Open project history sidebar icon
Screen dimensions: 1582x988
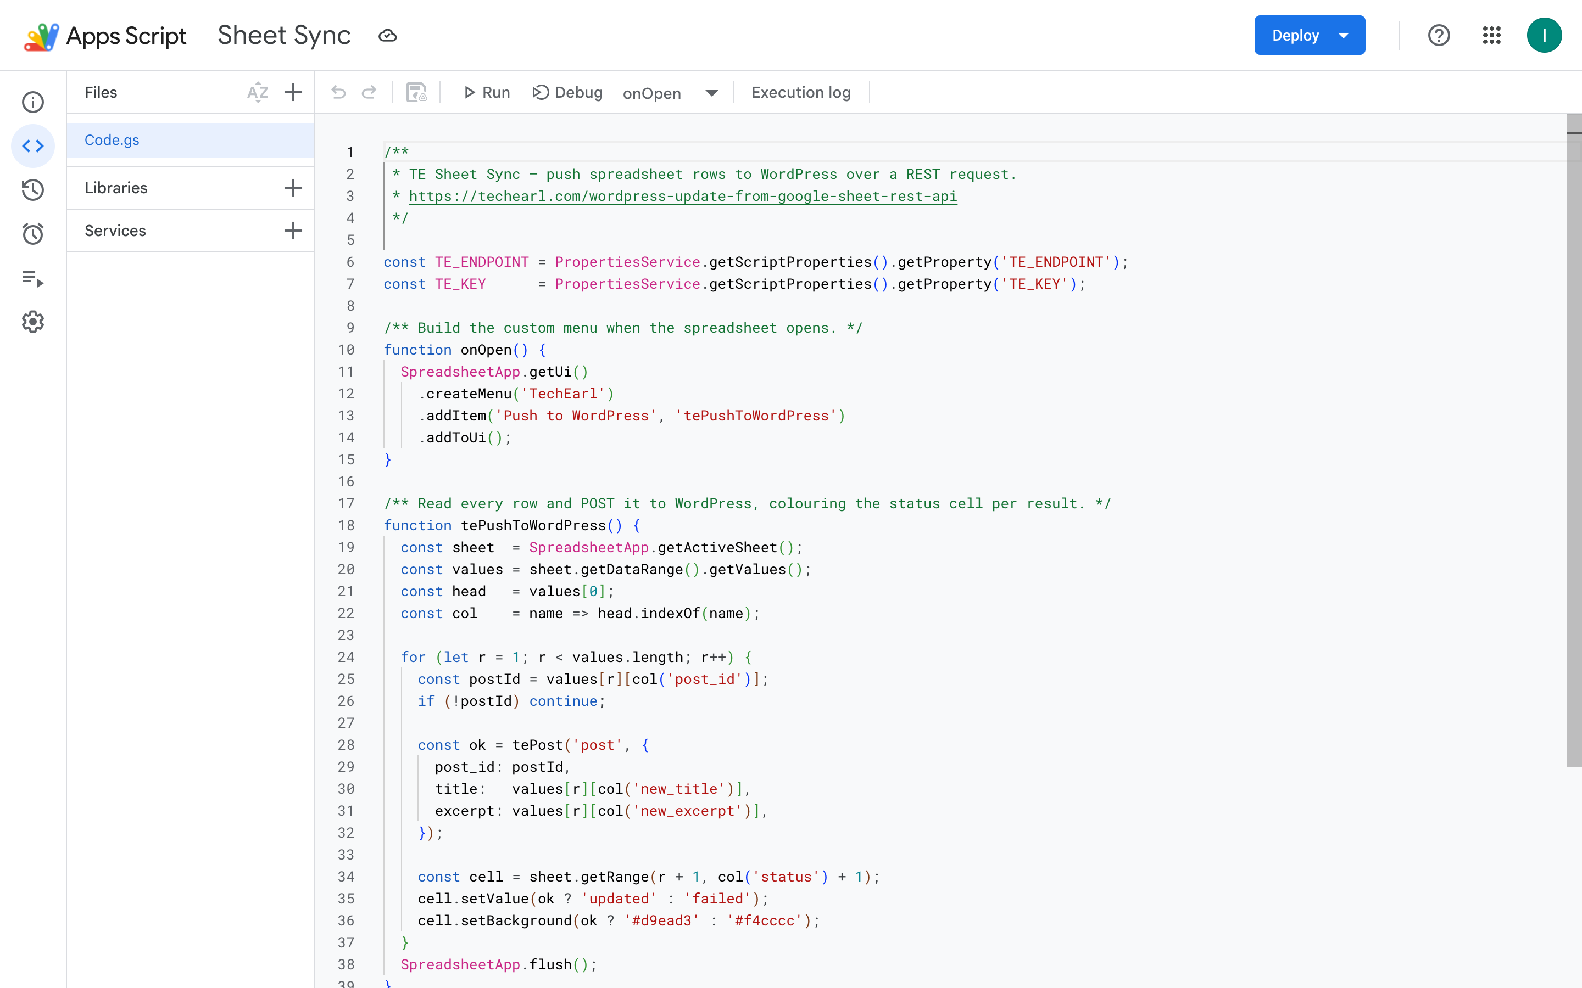pos(33,189)
